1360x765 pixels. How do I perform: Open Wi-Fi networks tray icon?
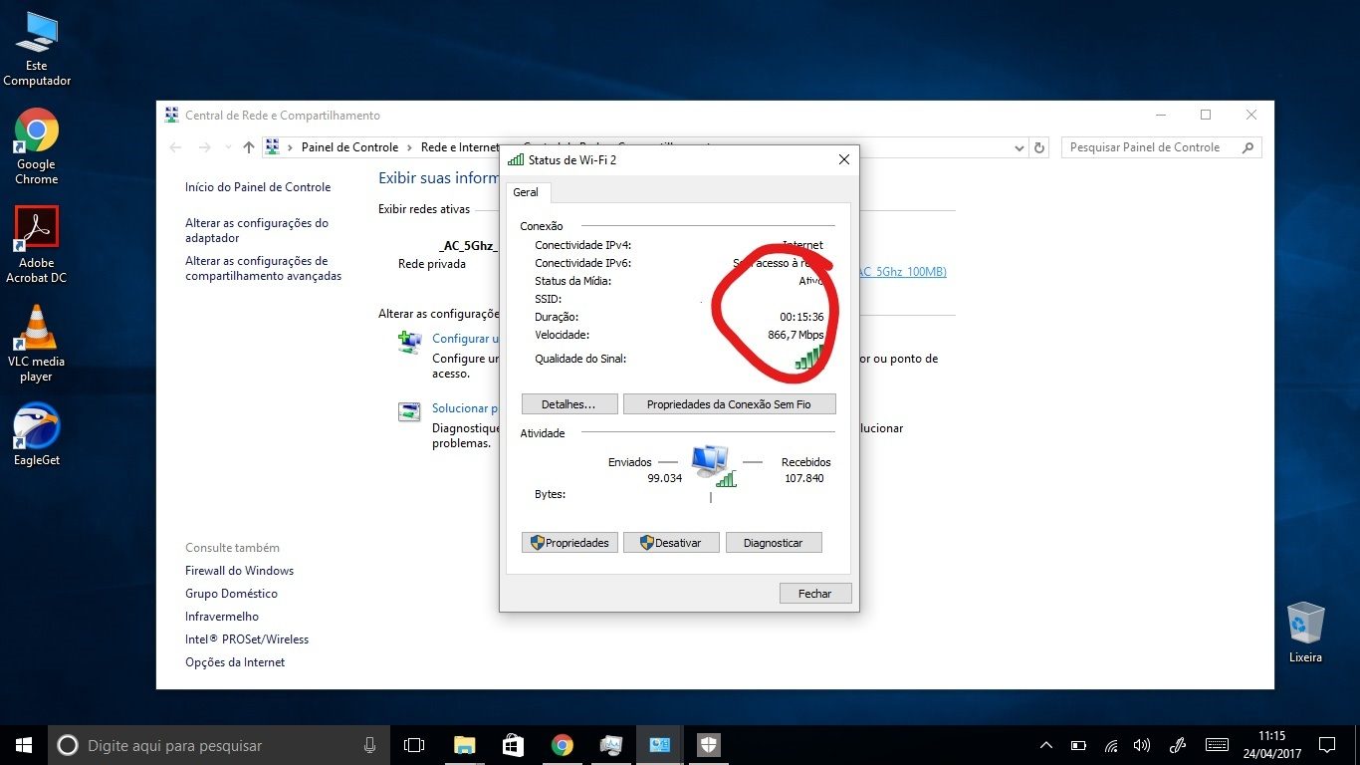(1111, 745)
